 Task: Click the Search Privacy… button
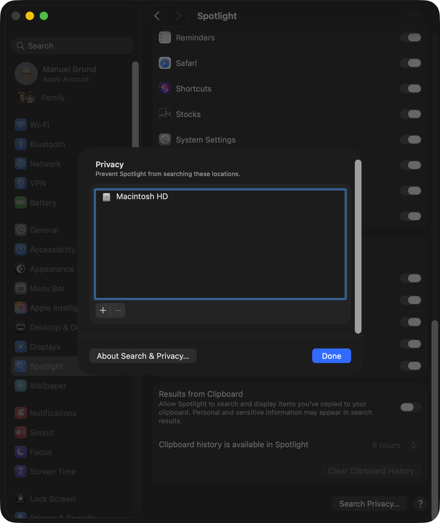click(369, 504)
